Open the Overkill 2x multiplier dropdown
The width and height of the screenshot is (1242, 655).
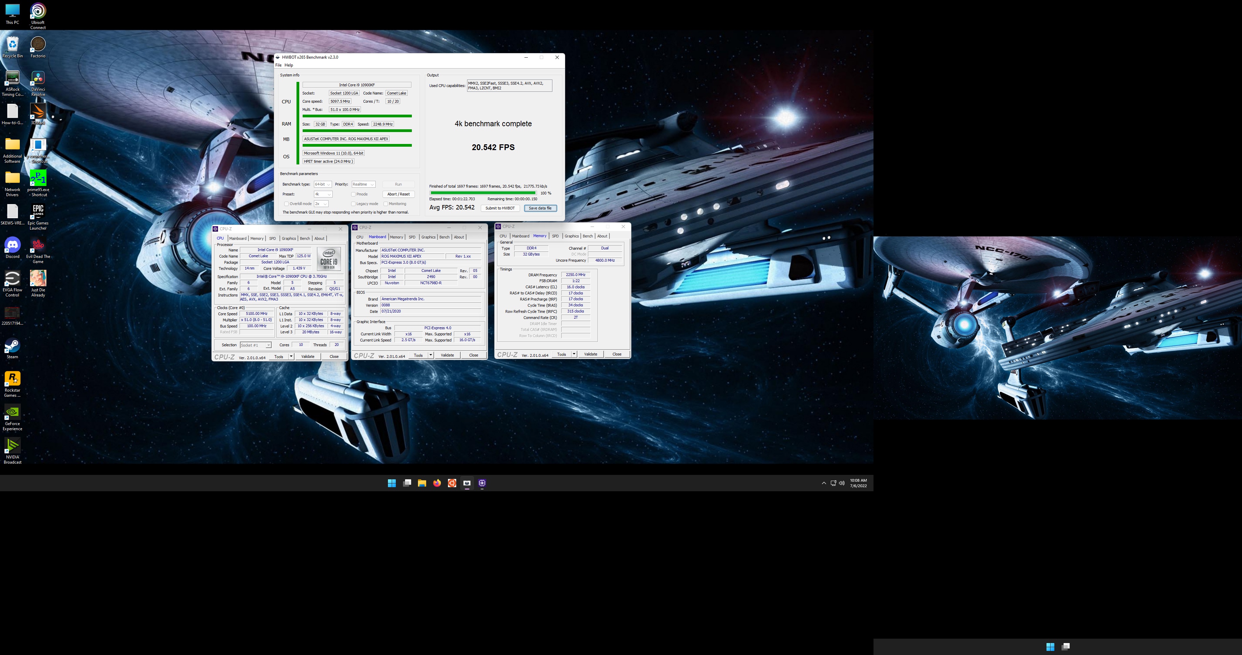point(321,204)
